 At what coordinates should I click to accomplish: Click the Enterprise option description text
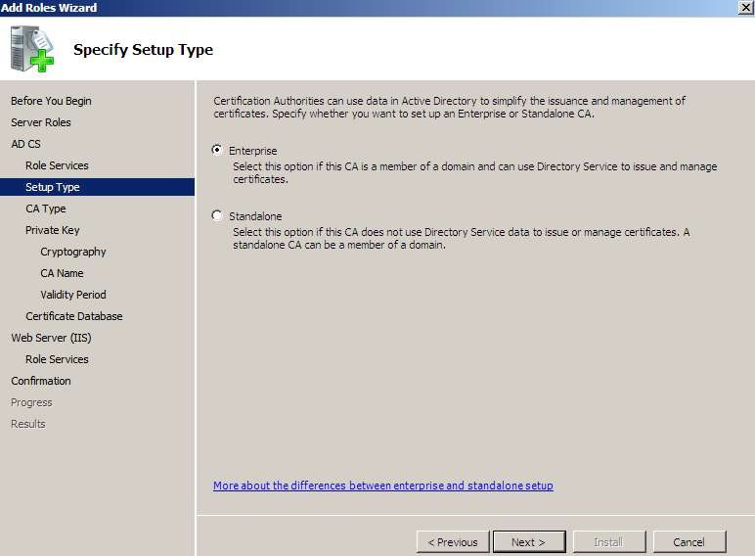click(x=474, y=172)
